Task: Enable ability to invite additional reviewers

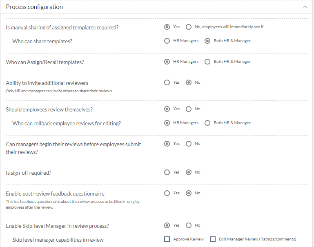Action: point(167,82)
